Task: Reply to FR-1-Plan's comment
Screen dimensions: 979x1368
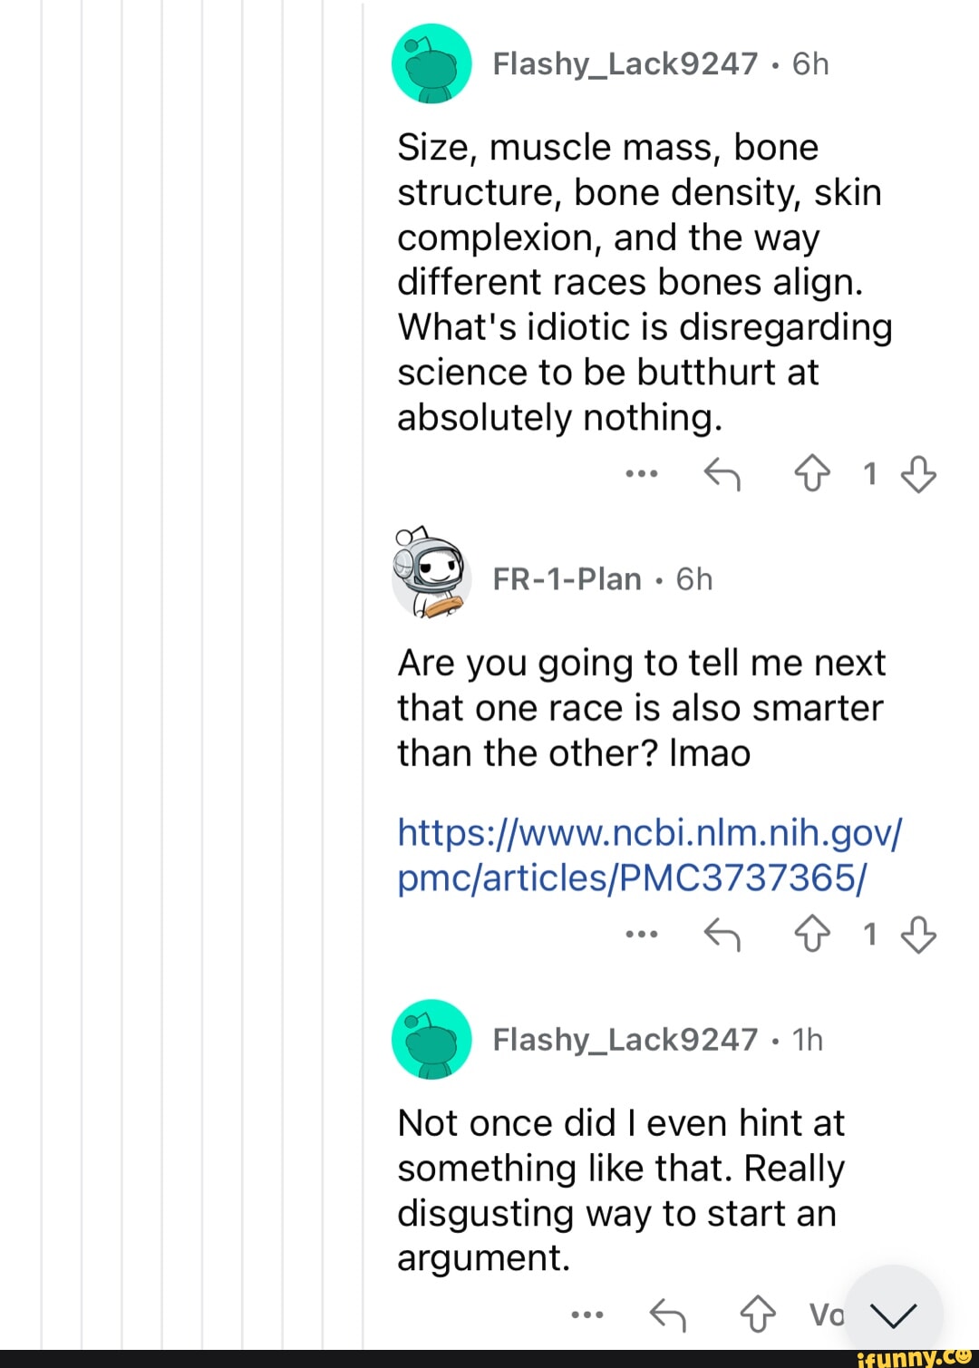Action: tap(722, 934)
